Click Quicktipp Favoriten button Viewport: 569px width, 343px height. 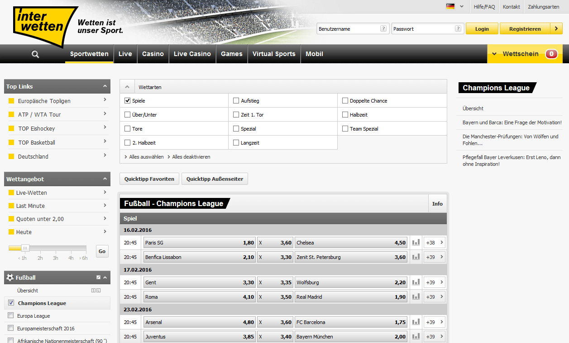(149, 179)
